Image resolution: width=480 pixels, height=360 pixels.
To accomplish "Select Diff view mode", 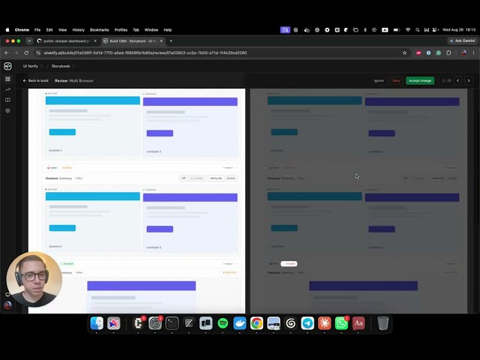I will point(184,178).
